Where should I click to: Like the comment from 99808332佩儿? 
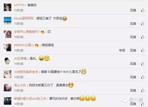143,50
